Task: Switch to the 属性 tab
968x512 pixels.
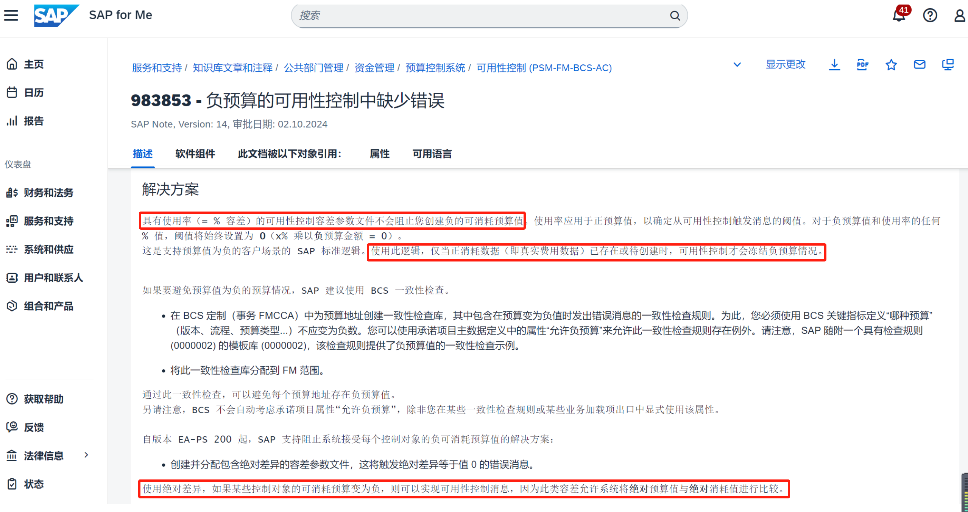Action: 379,154
